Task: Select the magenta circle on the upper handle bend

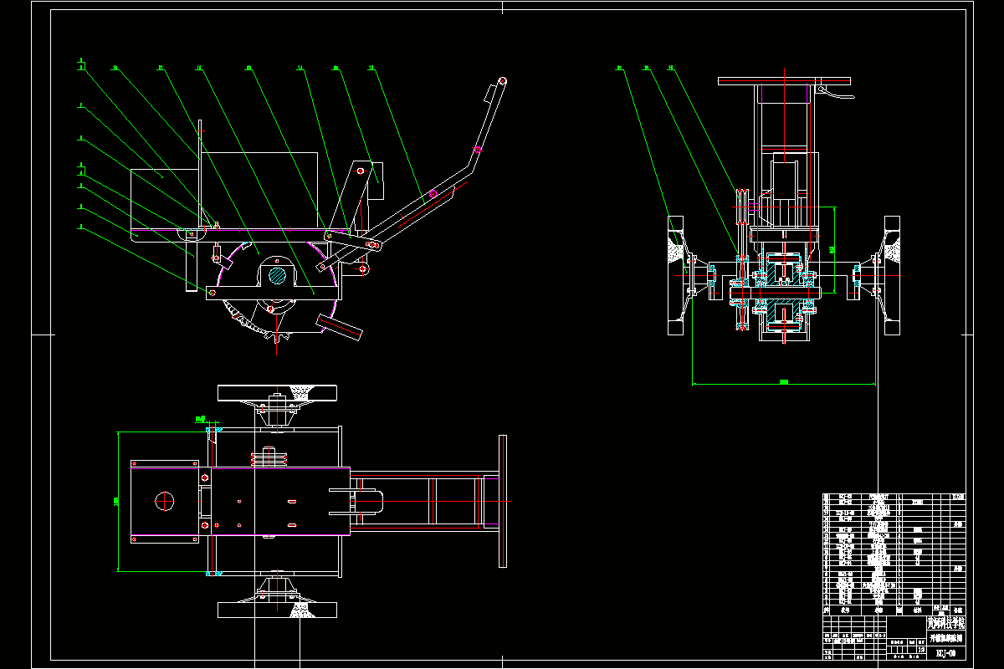Action: pyautogui.click(x=478, y=150)
